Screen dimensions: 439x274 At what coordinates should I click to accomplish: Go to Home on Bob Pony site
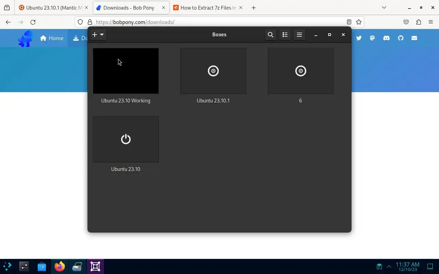coord(52,38)
